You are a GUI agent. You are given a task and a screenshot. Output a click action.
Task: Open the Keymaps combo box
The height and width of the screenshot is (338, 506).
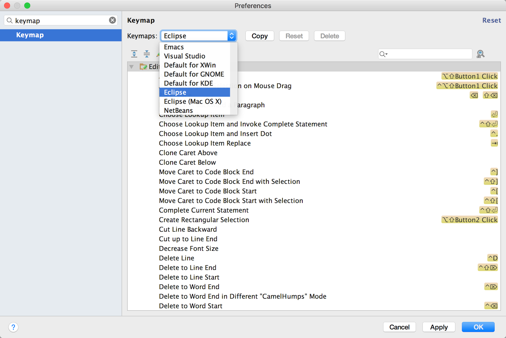[x=198, y=36]
